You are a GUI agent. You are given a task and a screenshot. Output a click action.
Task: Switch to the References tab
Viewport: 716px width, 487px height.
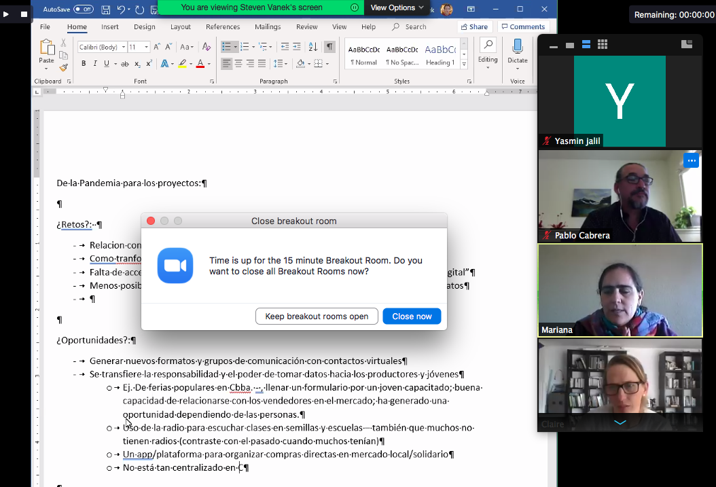pyautogui.click(x=223, y=27)
